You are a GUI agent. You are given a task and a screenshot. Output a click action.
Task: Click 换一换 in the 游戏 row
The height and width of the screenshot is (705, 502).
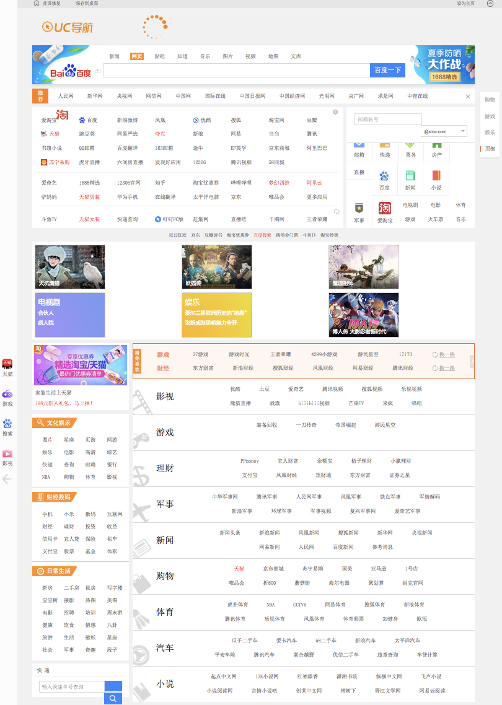click(x=444, y=355)
